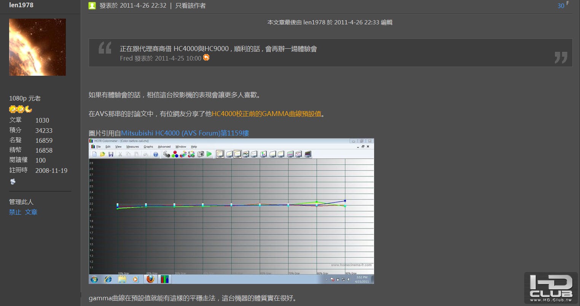The height and width of the screenshot is (306, 580).
Task: Click Windows Media Player taskbar icon
Action: click(x=135, y=279)
